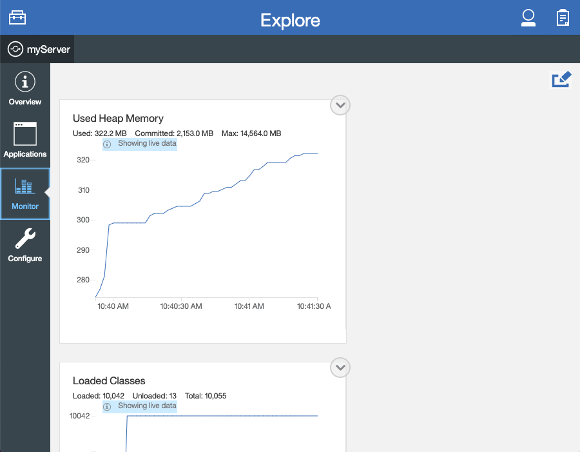Click the Used Heap Memory card title

118,118
